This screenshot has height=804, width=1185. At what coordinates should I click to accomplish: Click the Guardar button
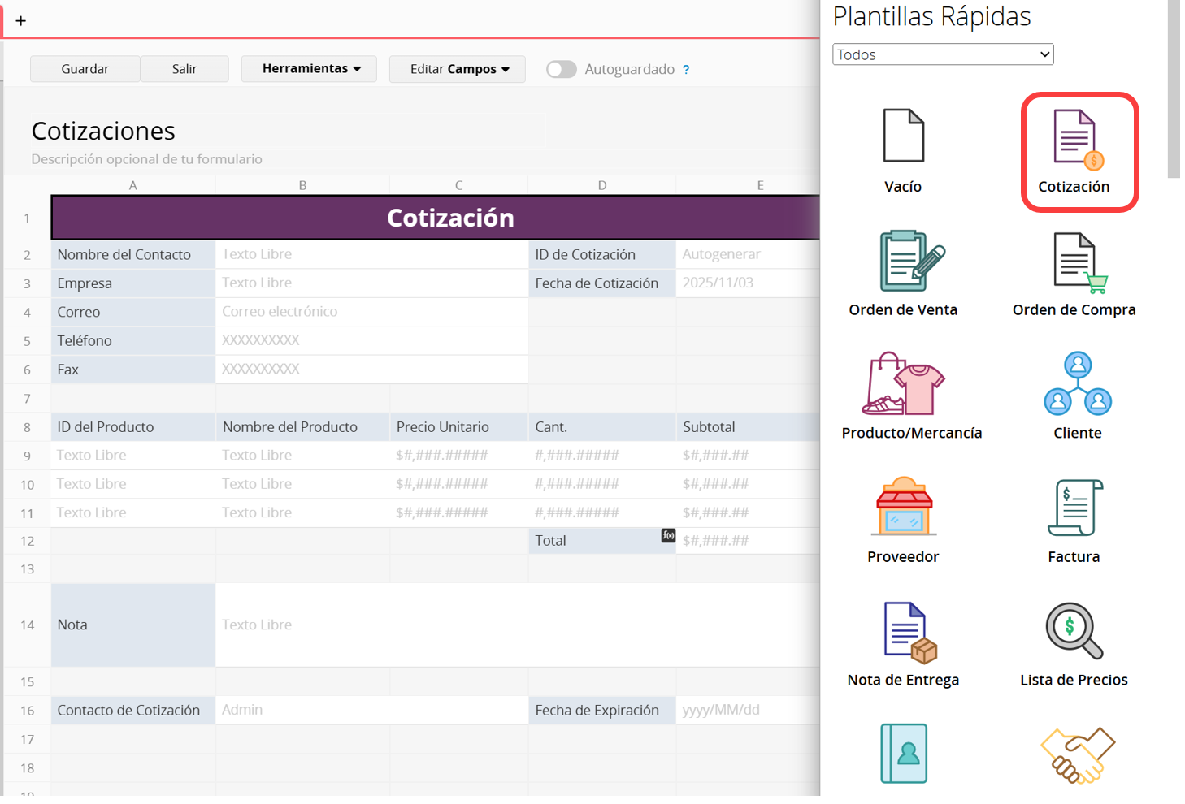tap(85, 69)
